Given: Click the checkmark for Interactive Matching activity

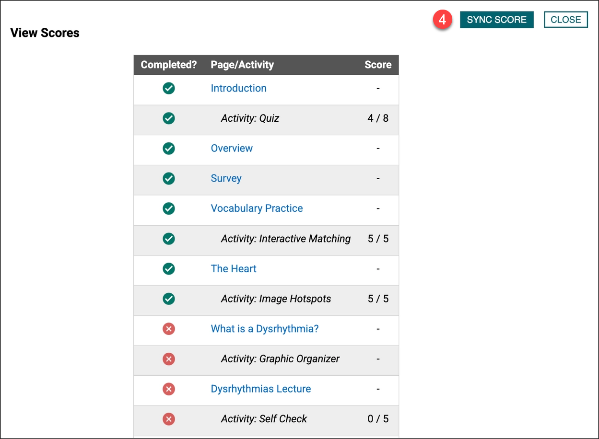Looking at the screenshot, I should [168, 239].
